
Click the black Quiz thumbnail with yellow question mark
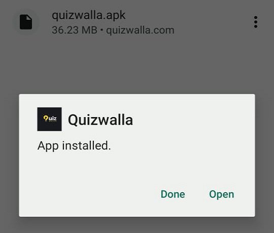(x=49, y=119)
